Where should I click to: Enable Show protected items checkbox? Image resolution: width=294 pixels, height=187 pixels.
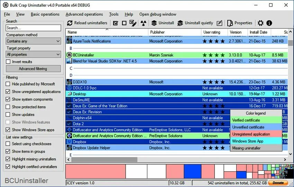[x=8, y=107]
